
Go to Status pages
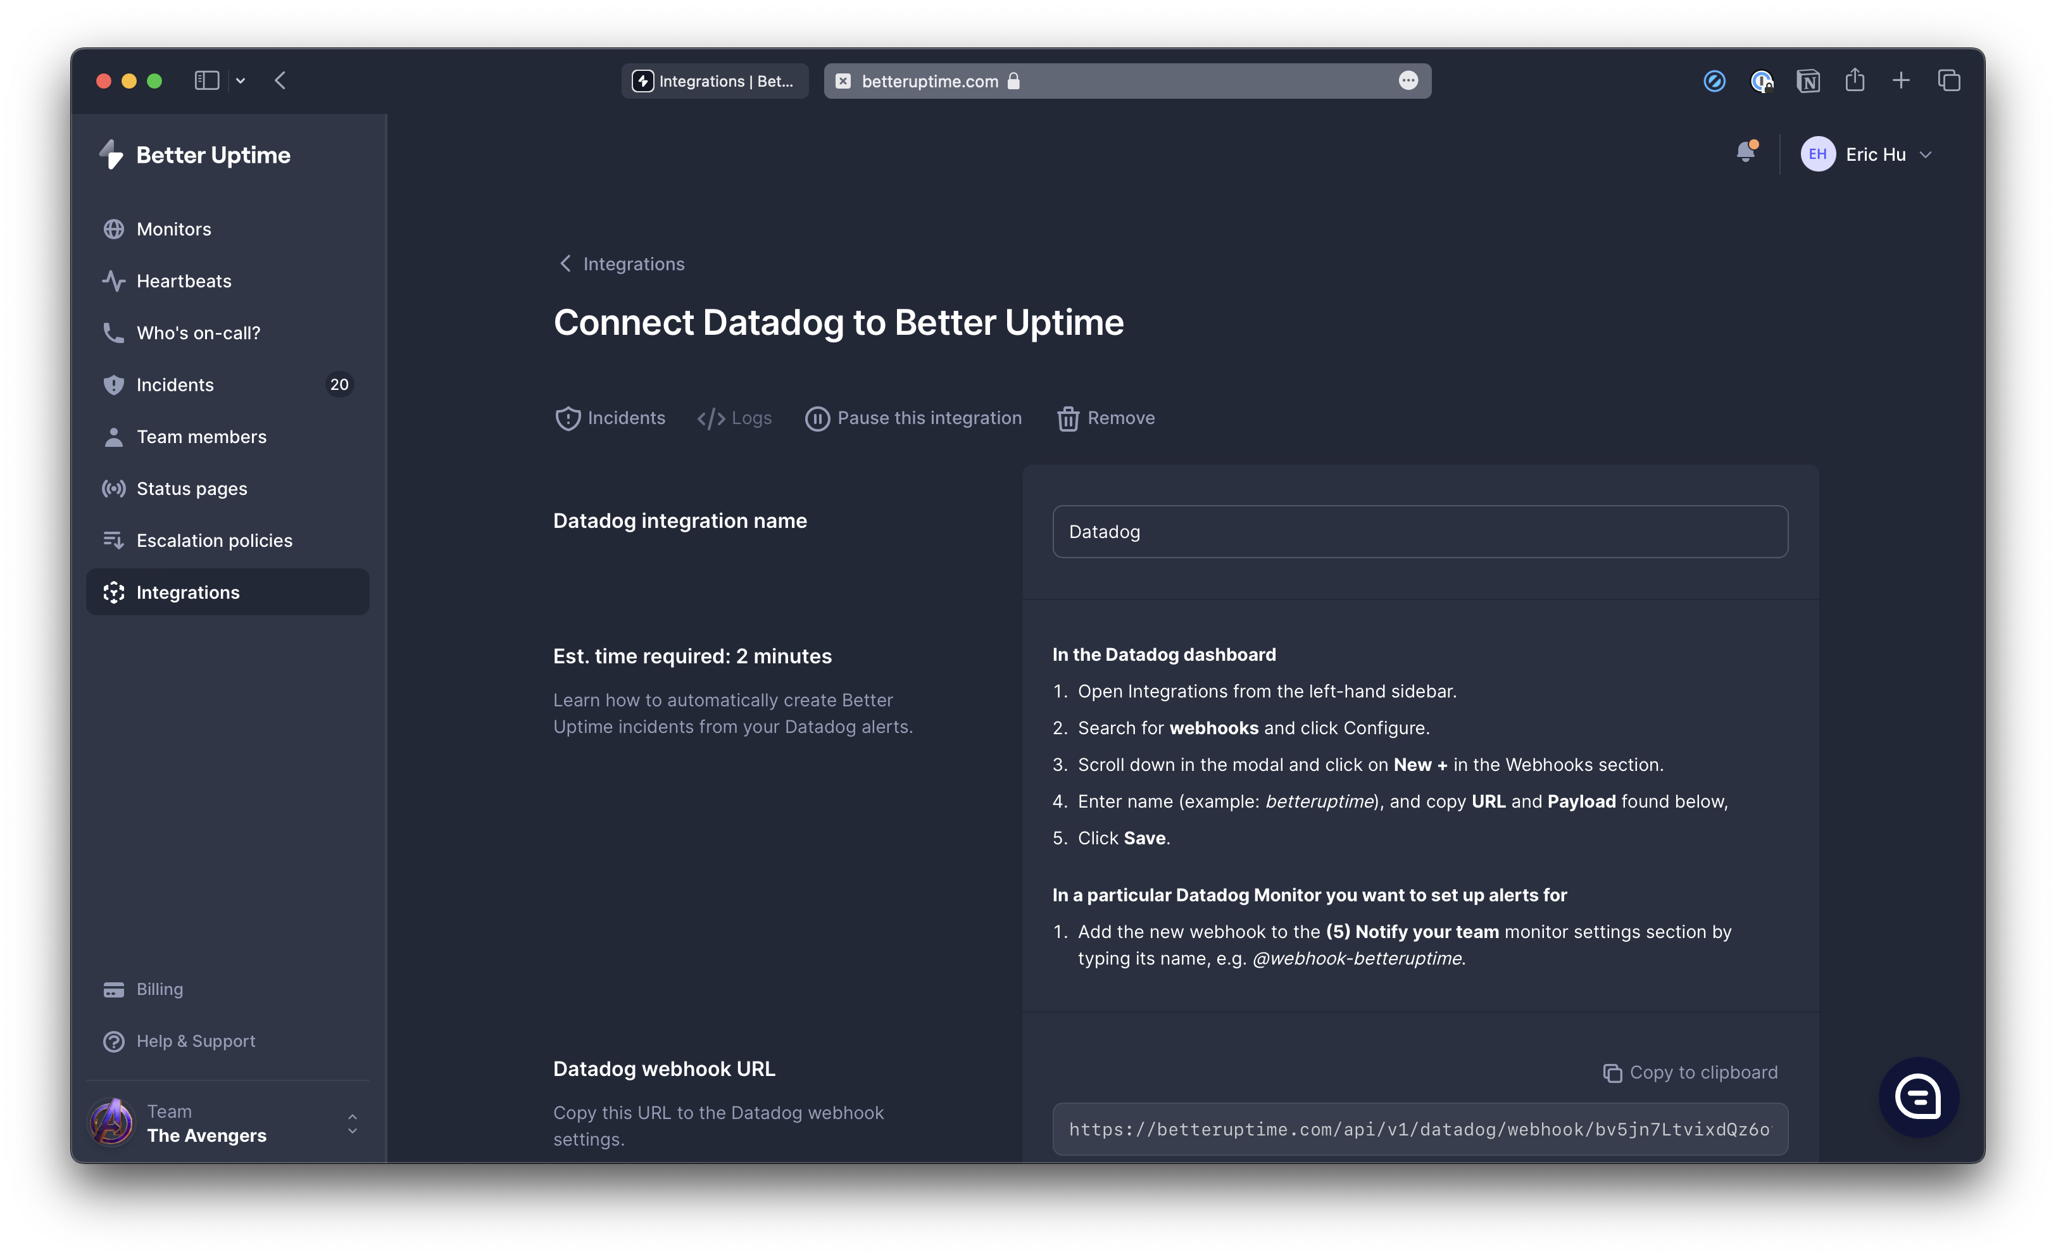pos(227,488)
